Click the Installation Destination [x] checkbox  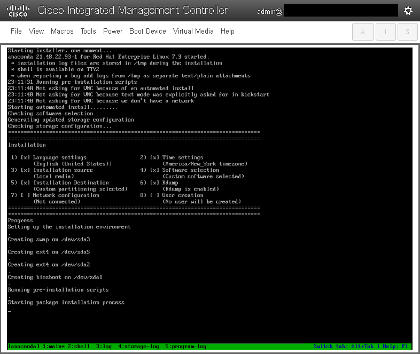[26, 183]
